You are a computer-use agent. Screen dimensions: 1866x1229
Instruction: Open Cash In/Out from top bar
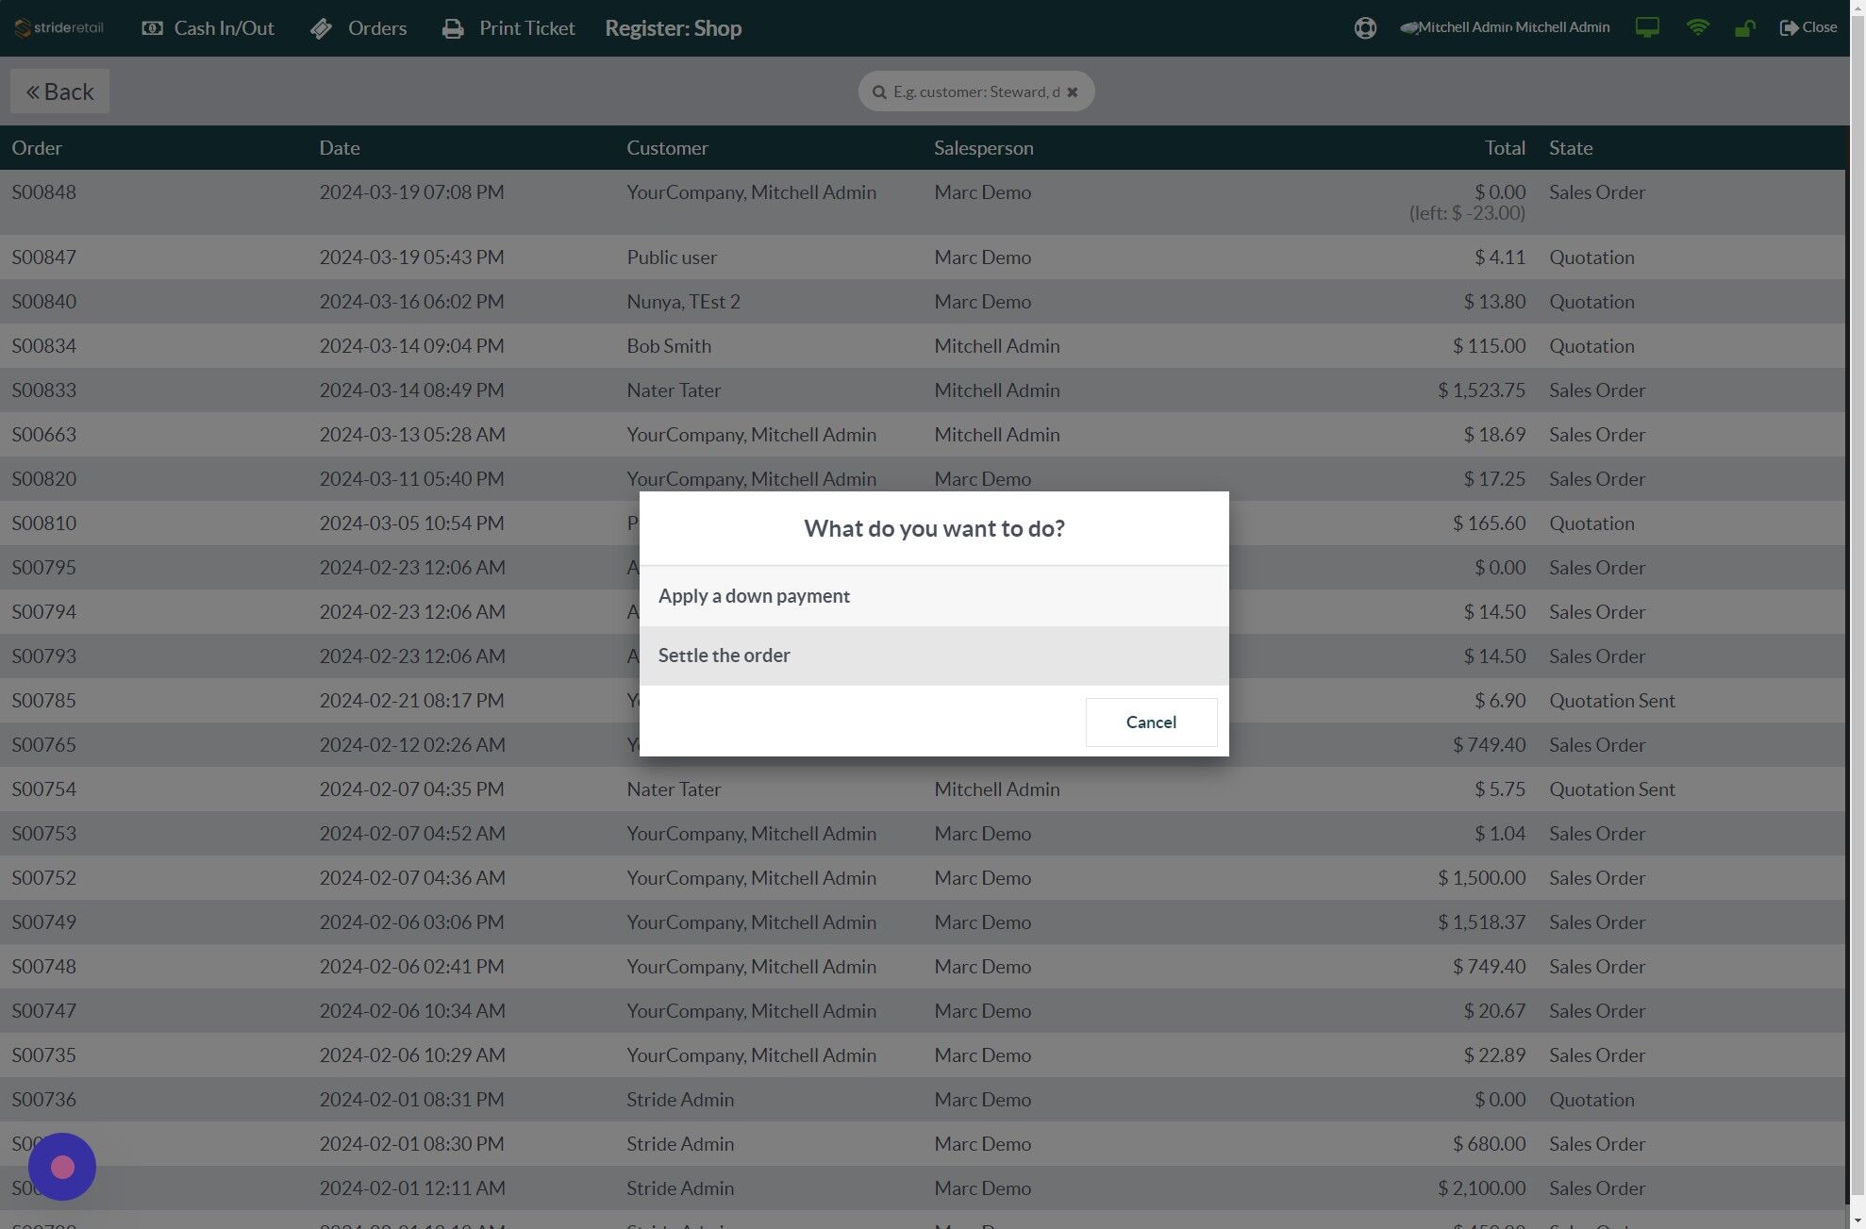click(208, 28)
